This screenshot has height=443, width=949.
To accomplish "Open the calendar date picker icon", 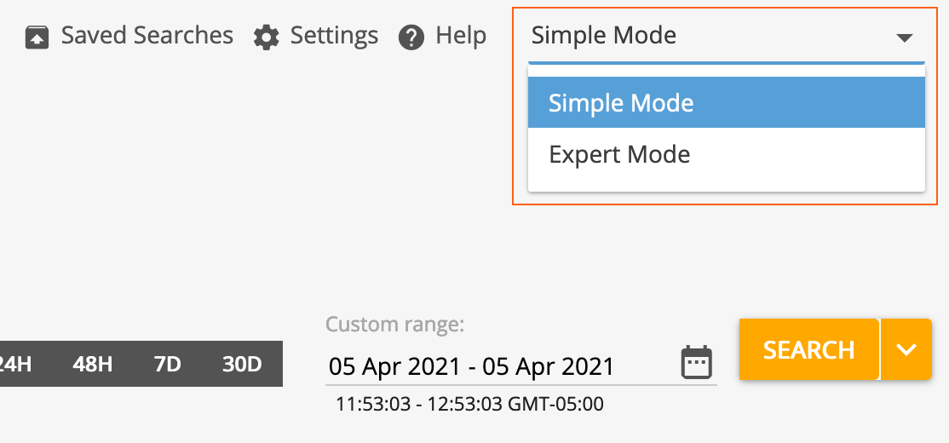I will point(697,363).
